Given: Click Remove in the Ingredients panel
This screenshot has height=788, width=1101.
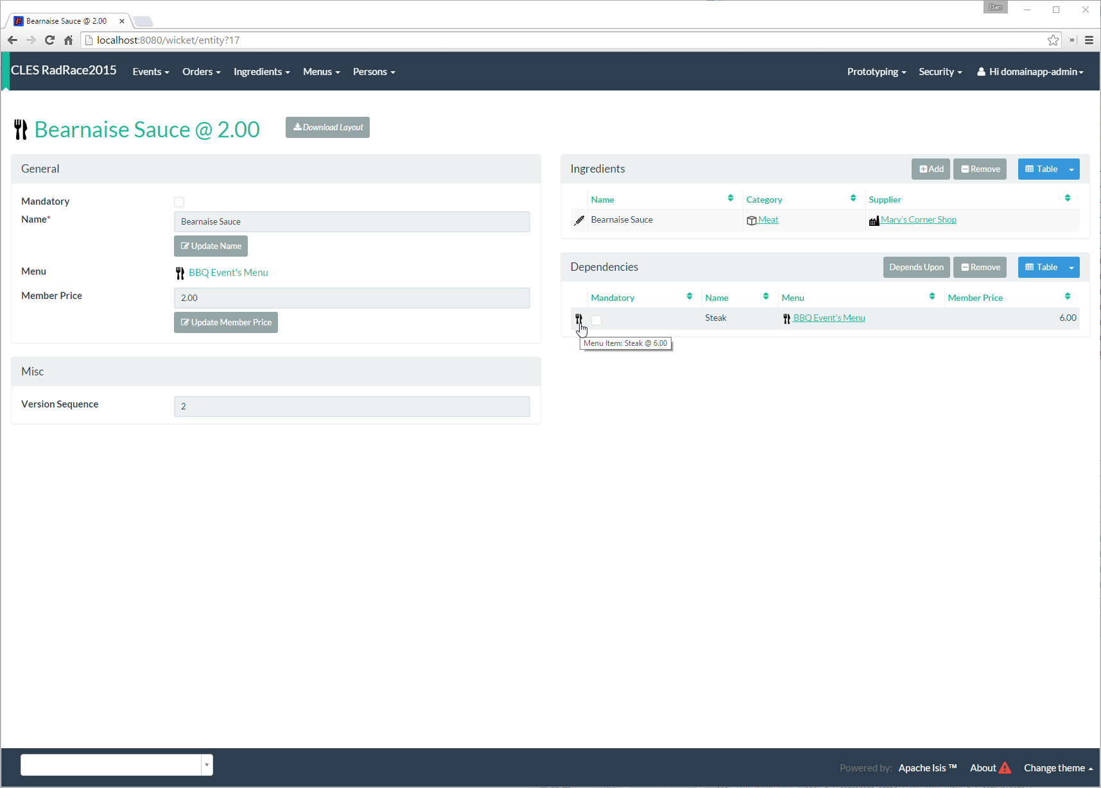Looking at the screenshot, I should [x=980, y=169].
